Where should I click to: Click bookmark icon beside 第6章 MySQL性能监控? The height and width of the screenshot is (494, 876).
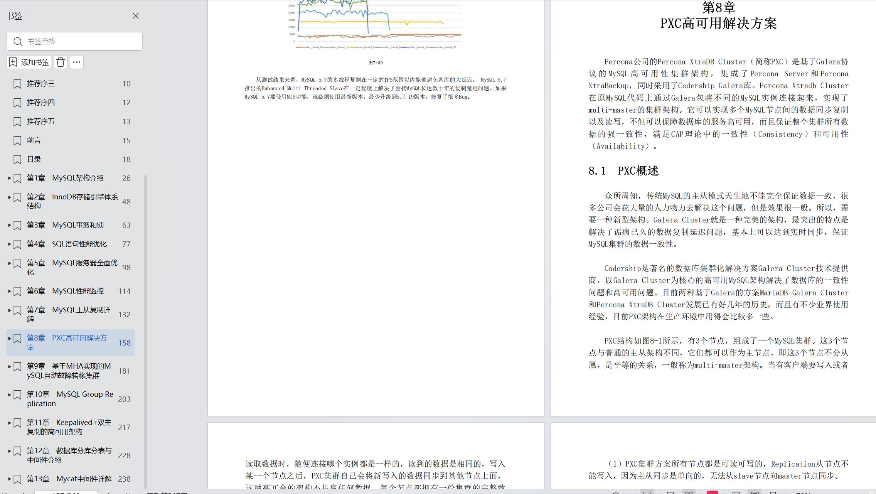(x=17, y=291)
